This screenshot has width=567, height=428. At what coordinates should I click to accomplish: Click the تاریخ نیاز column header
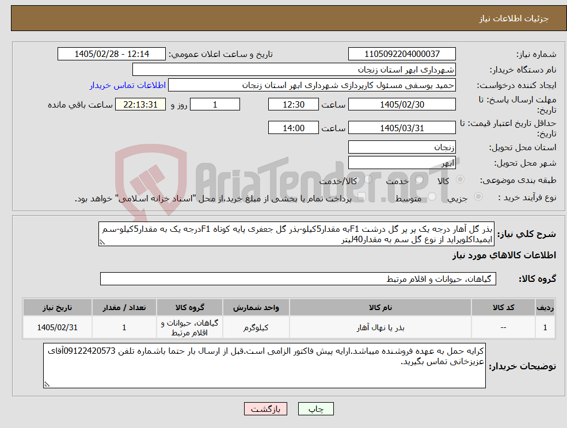pos(57,307)
